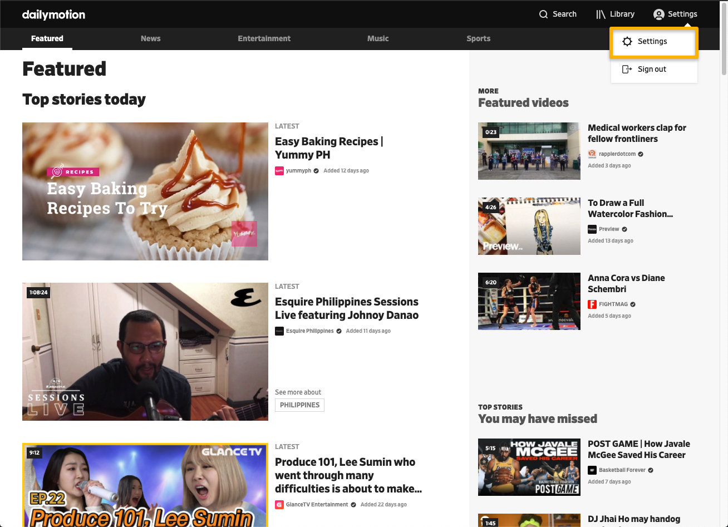Click the FIGHTMAG channel name
Screen dimensions: 728x527
pos(613,304)
